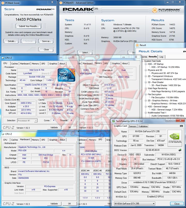
Task: Click the PCMark Score window title icon
Action: [3, 3]
